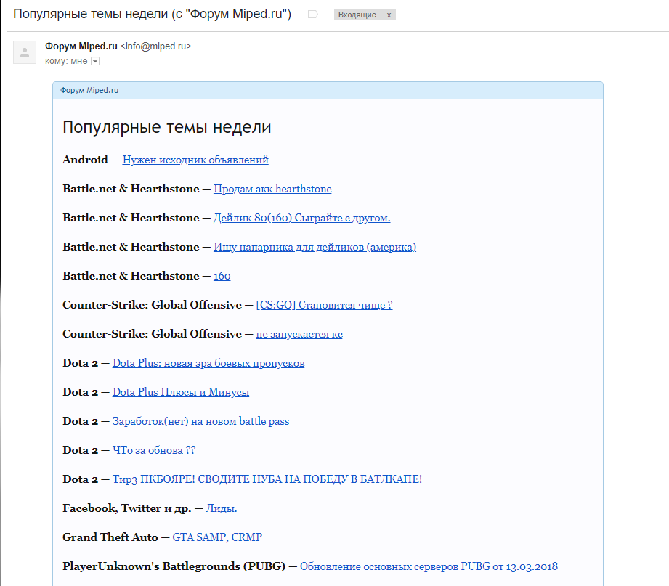Open the Лиды. topic link
The image size is (669, 586).
click(222, 508)
